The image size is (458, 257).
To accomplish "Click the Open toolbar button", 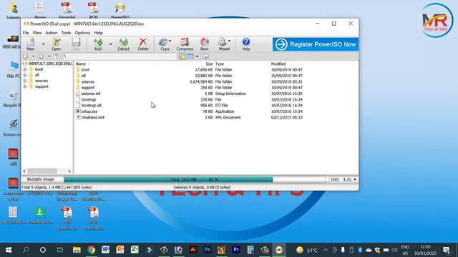I will 57,44.
